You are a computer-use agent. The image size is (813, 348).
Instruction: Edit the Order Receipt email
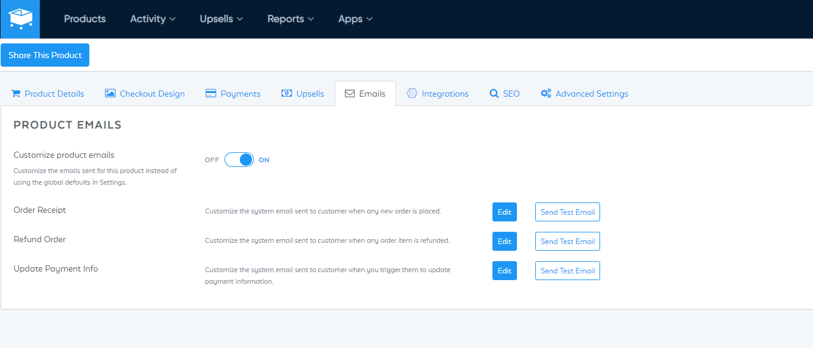(x=505, y=212)
